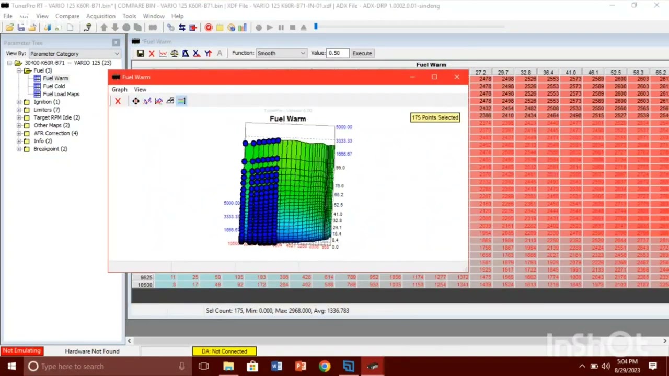669x376 pixels.
Task: Click the rotate/move crosshair graph icon
Action: (x=136, y=101)
